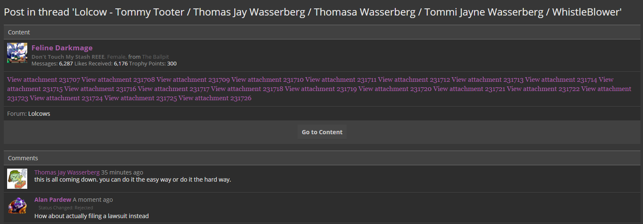The image size is (643, 224).
Task: Open Alan Pardew username link
Action: click(53, 200)
